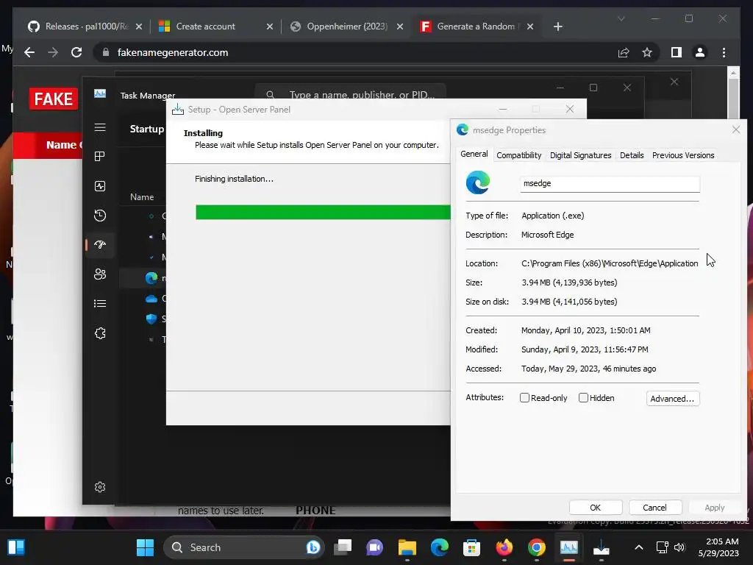
Task: Open App history in Task Manager sidebar
Action: (x=100, y=216)
